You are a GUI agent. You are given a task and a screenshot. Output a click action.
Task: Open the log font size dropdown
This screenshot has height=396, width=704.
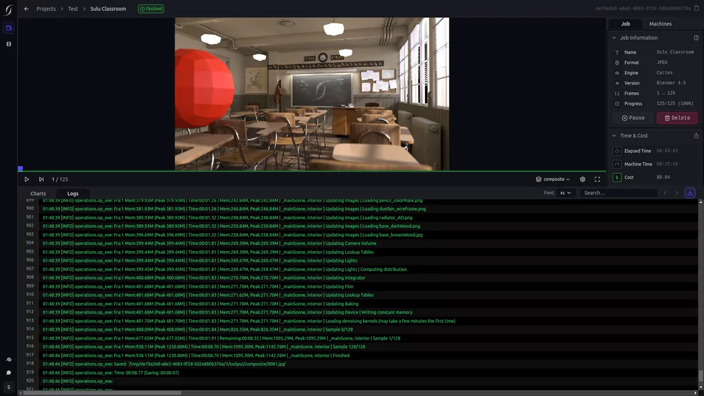point(565,193)
